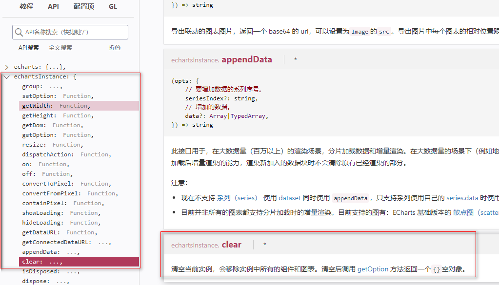Click the asterisk beside clear heading

click(265, 245)
